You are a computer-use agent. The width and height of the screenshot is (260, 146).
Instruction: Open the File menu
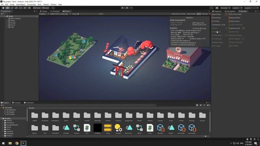[2, 4]
